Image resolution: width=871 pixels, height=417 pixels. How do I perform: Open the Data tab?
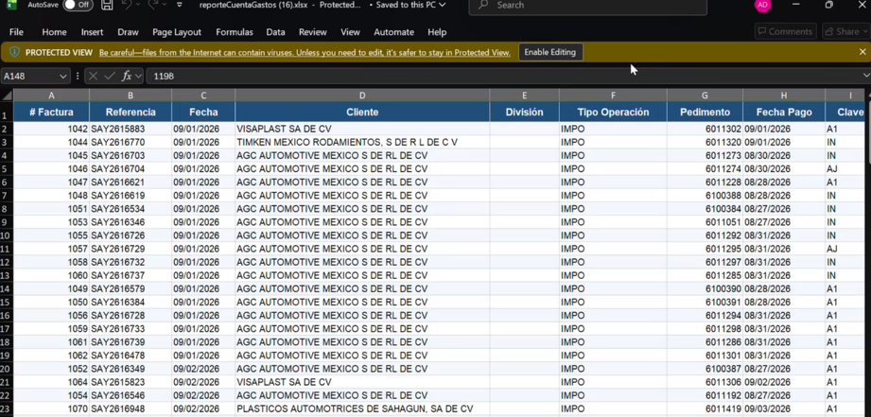click(275, 32)
